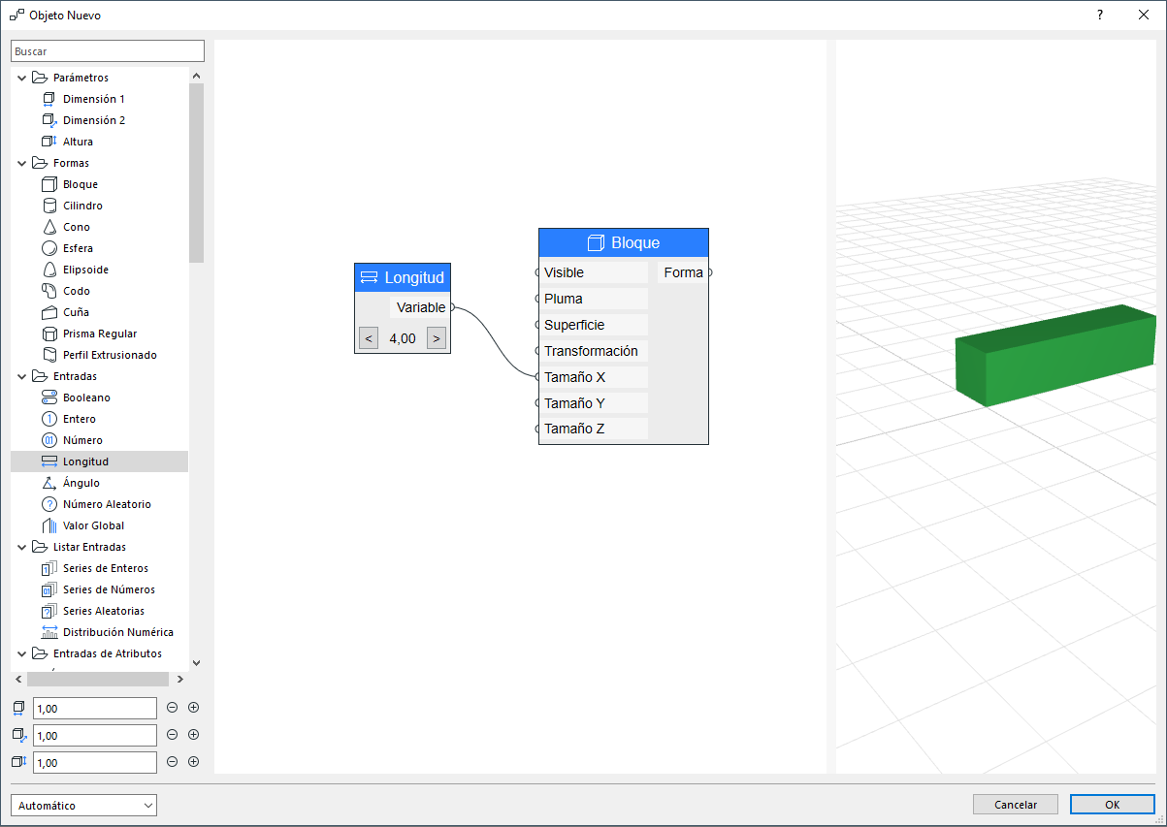Click the Forma output port on Bloque

point(709,272)
